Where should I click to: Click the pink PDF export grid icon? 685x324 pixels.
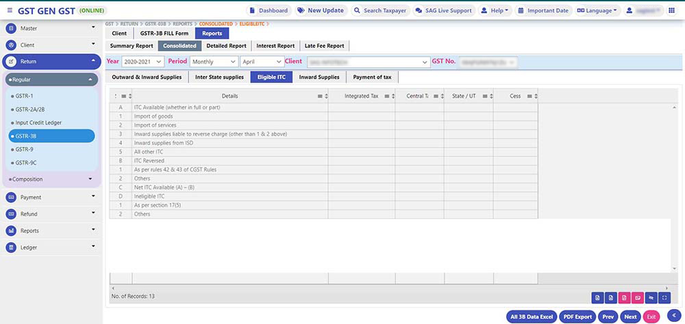[624, 297]
